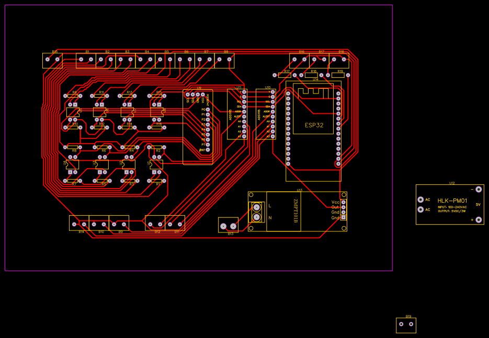
Task: Select the ADS1115 component U11
Action: (237, 113)
